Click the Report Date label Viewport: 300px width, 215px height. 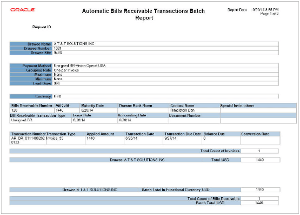[237, 10]
